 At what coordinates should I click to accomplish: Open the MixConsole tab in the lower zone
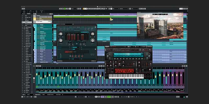tap(38, 95)
